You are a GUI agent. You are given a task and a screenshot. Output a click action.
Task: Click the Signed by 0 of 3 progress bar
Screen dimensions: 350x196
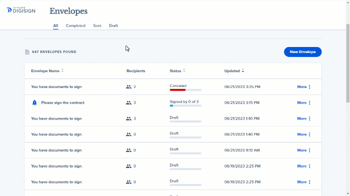coord(185,106)
